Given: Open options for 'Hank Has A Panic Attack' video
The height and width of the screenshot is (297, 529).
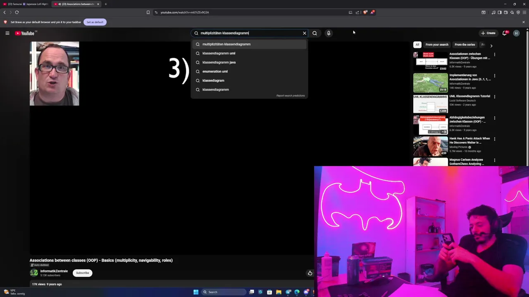Looking at the screenshot, I should pyautogui.click(x=494, y=139).
